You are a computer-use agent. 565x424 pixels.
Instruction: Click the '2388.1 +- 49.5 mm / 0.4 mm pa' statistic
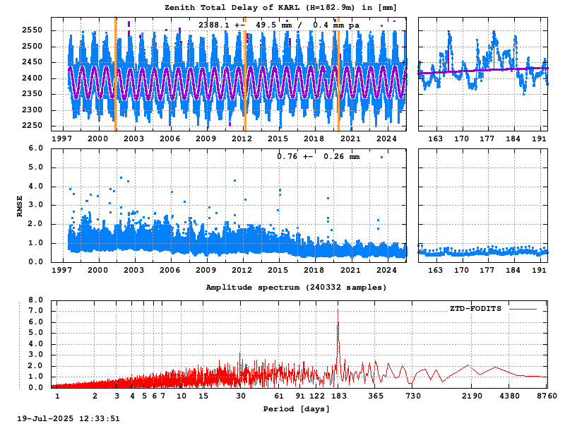279,25
